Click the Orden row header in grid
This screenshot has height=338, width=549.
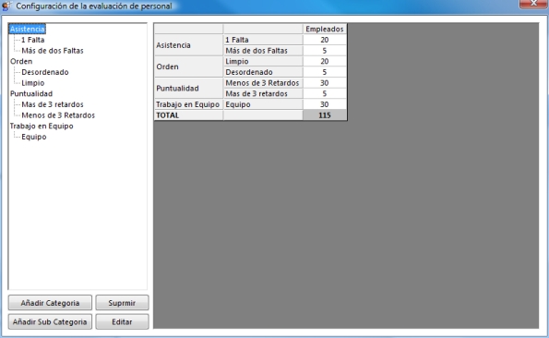tap(188, 66)
